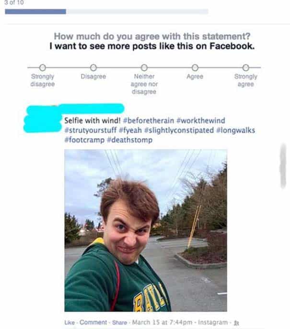Click the vertical scrollbar thumb

coord(283,166)
